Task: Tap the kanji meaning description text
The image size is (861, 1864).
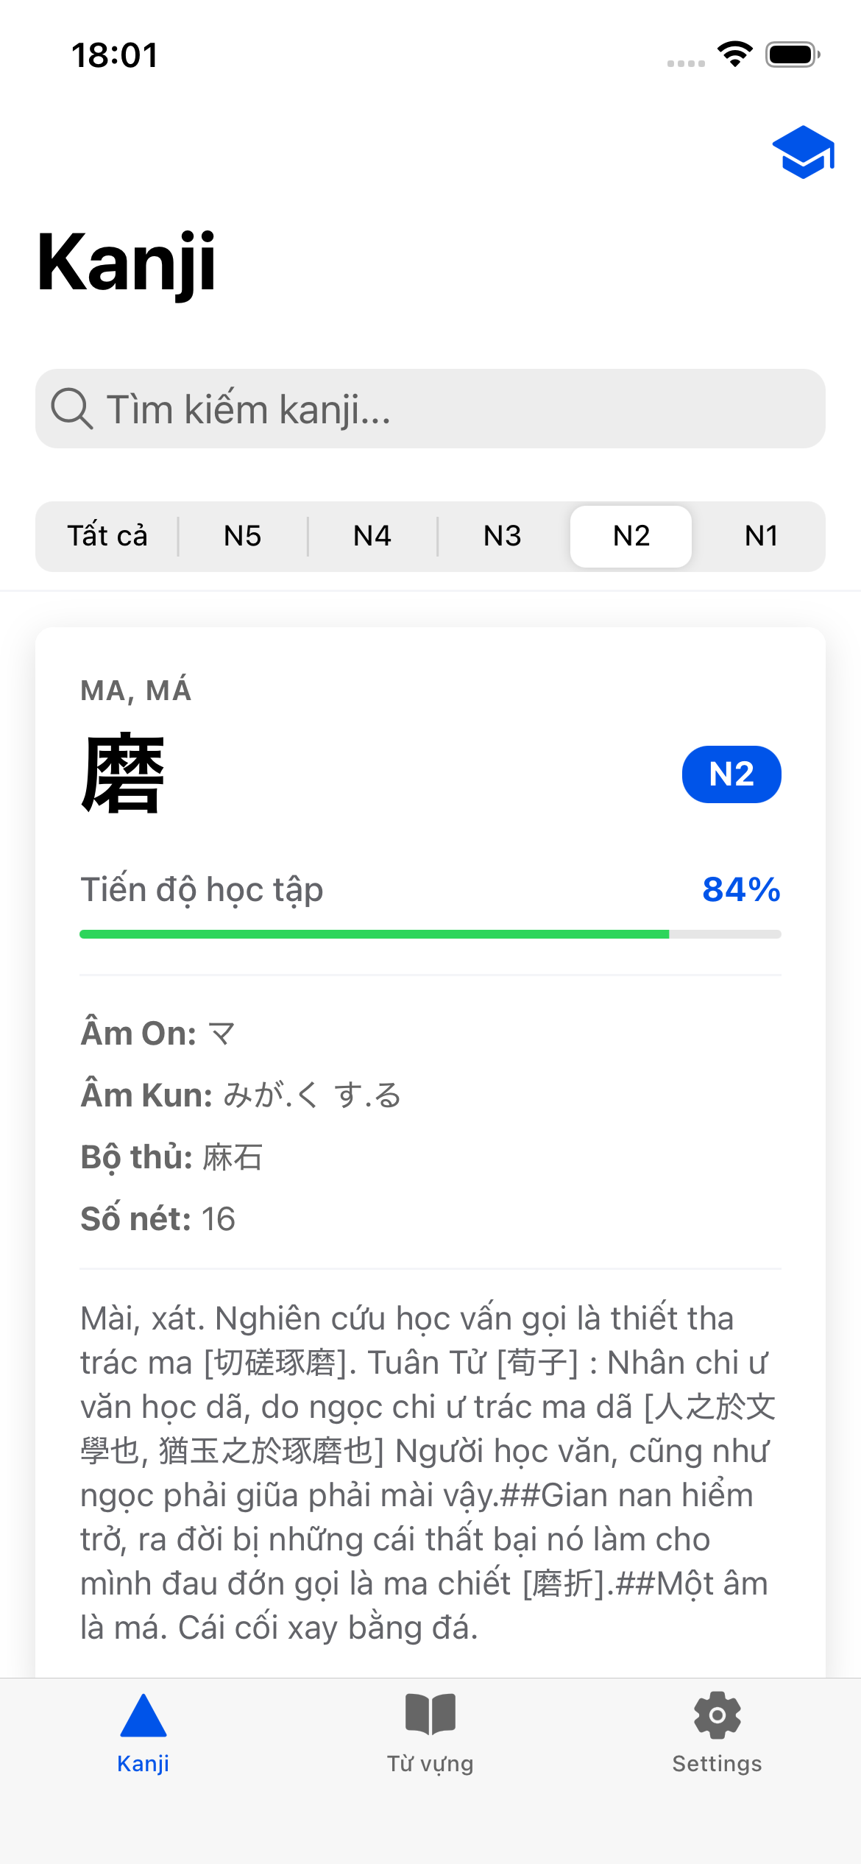Action: [427, 1472]
